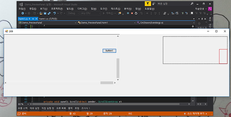Open the 테스트(S) menu
This screenshot has width=231, height=117.
(x=116, y=9)
